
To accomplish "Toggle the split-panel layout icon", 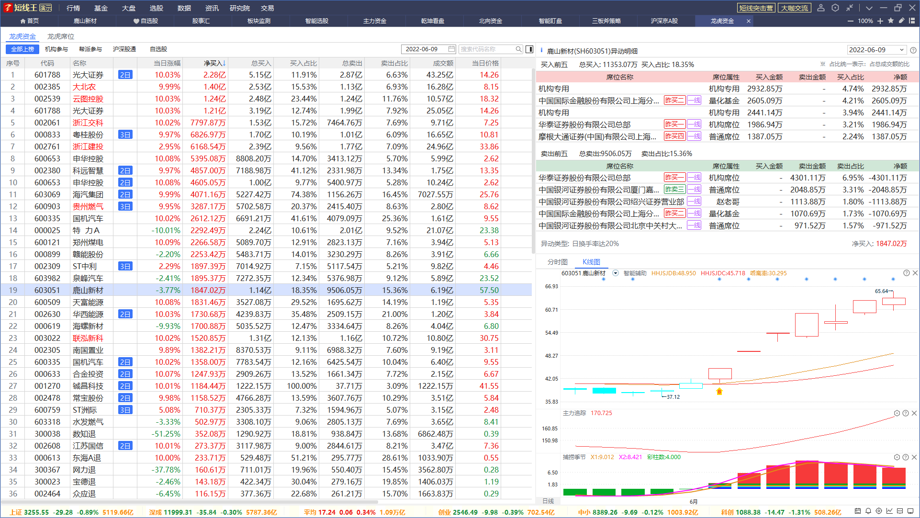I will pyautogui.click(x=529, y=49).
